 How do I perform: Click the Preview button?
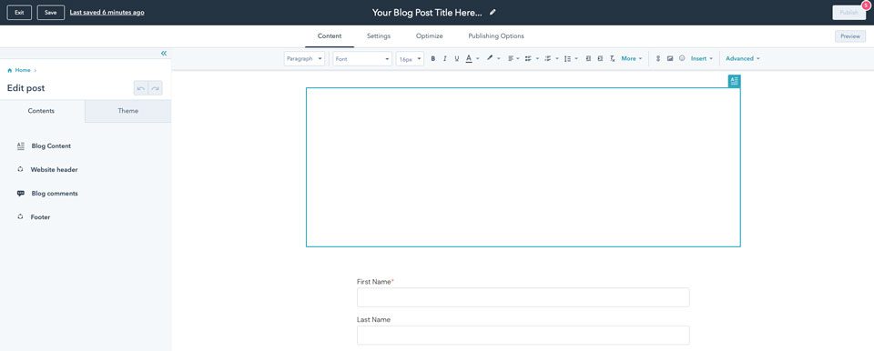pyautogui.click(x=850, y=36)
